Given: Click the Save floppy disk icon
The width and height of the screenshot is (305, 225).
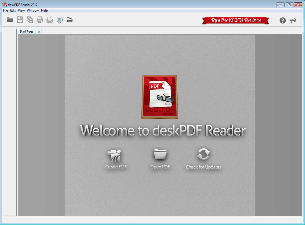Looking at the screenshot, I should 20,20.
